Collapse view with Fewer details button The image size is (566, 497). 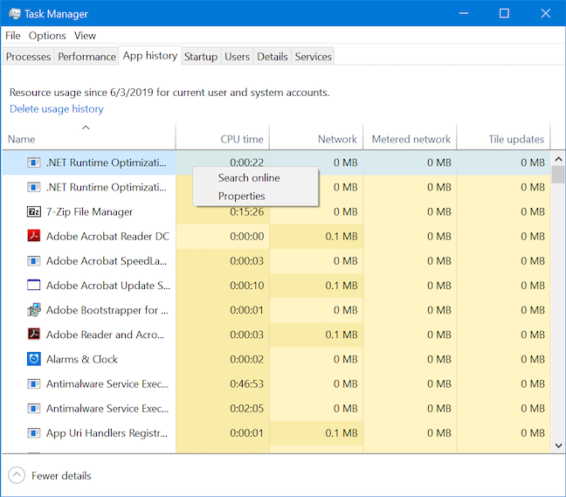tap(50, 476)
